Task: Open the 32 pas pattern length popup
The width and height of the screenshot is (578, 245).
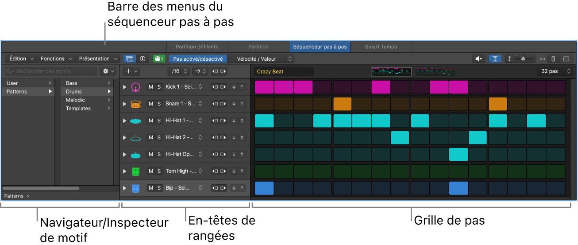Action: point(555,71)
